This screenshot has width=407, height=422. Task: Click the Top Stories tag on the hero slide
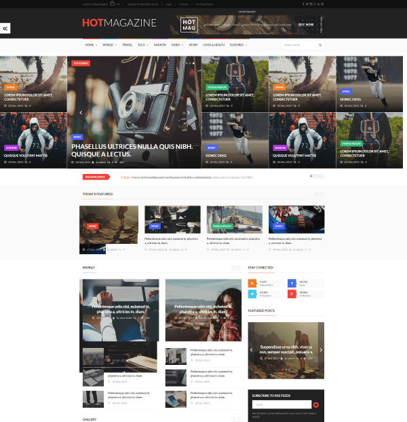pyautogui.click(x=81, y=63)
